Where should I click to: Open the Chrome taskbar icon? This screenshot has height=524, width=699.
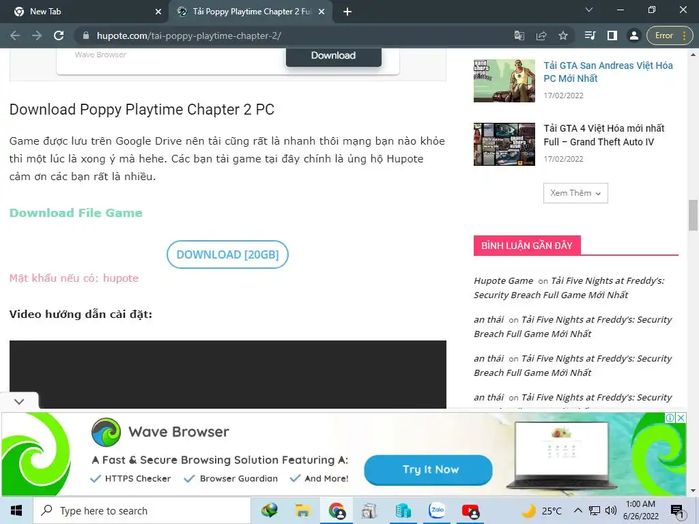pyautogui.click(x=337, y=510)
